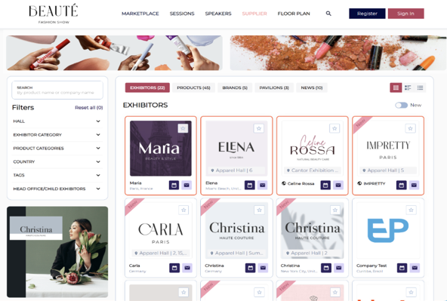Open the Products (45) tab
This screenshot has width=447, height=301.
click(x=193, y=88)
